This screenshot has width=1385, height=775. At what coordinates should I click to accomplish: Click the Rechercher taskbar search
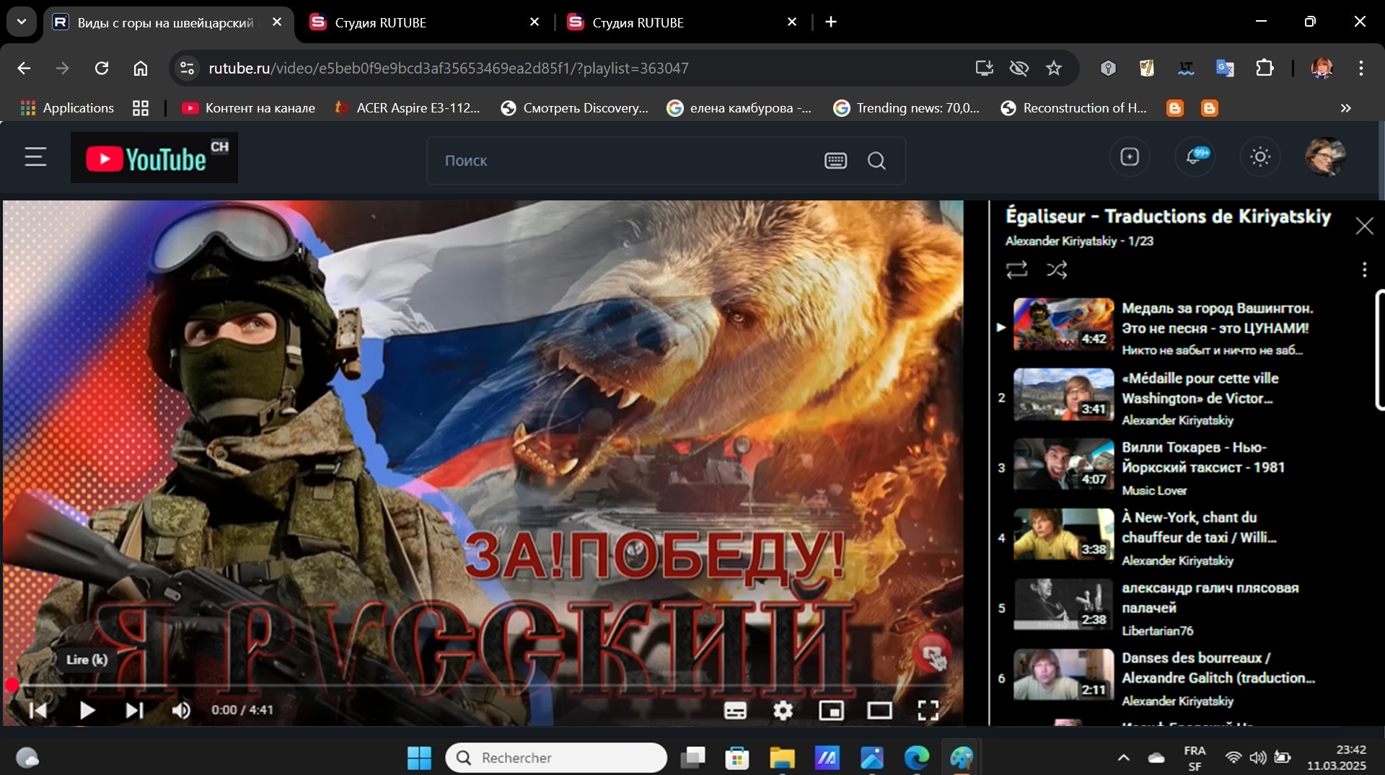click(556, 758)
